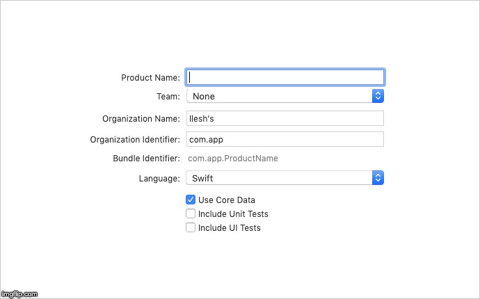Click the blue arrows on Team selector

(x=378, y=96)
